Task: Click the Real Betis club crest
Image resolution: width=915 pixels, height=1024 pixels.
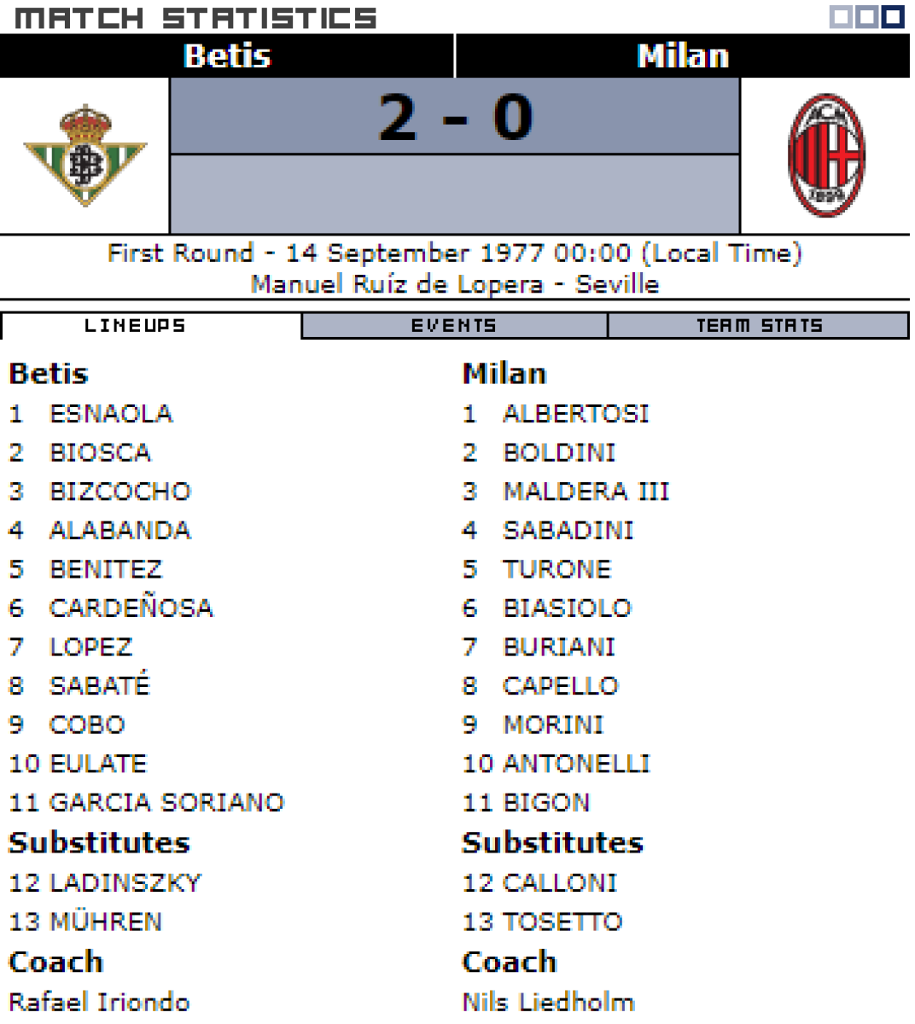Action: (x=85, y=154)
